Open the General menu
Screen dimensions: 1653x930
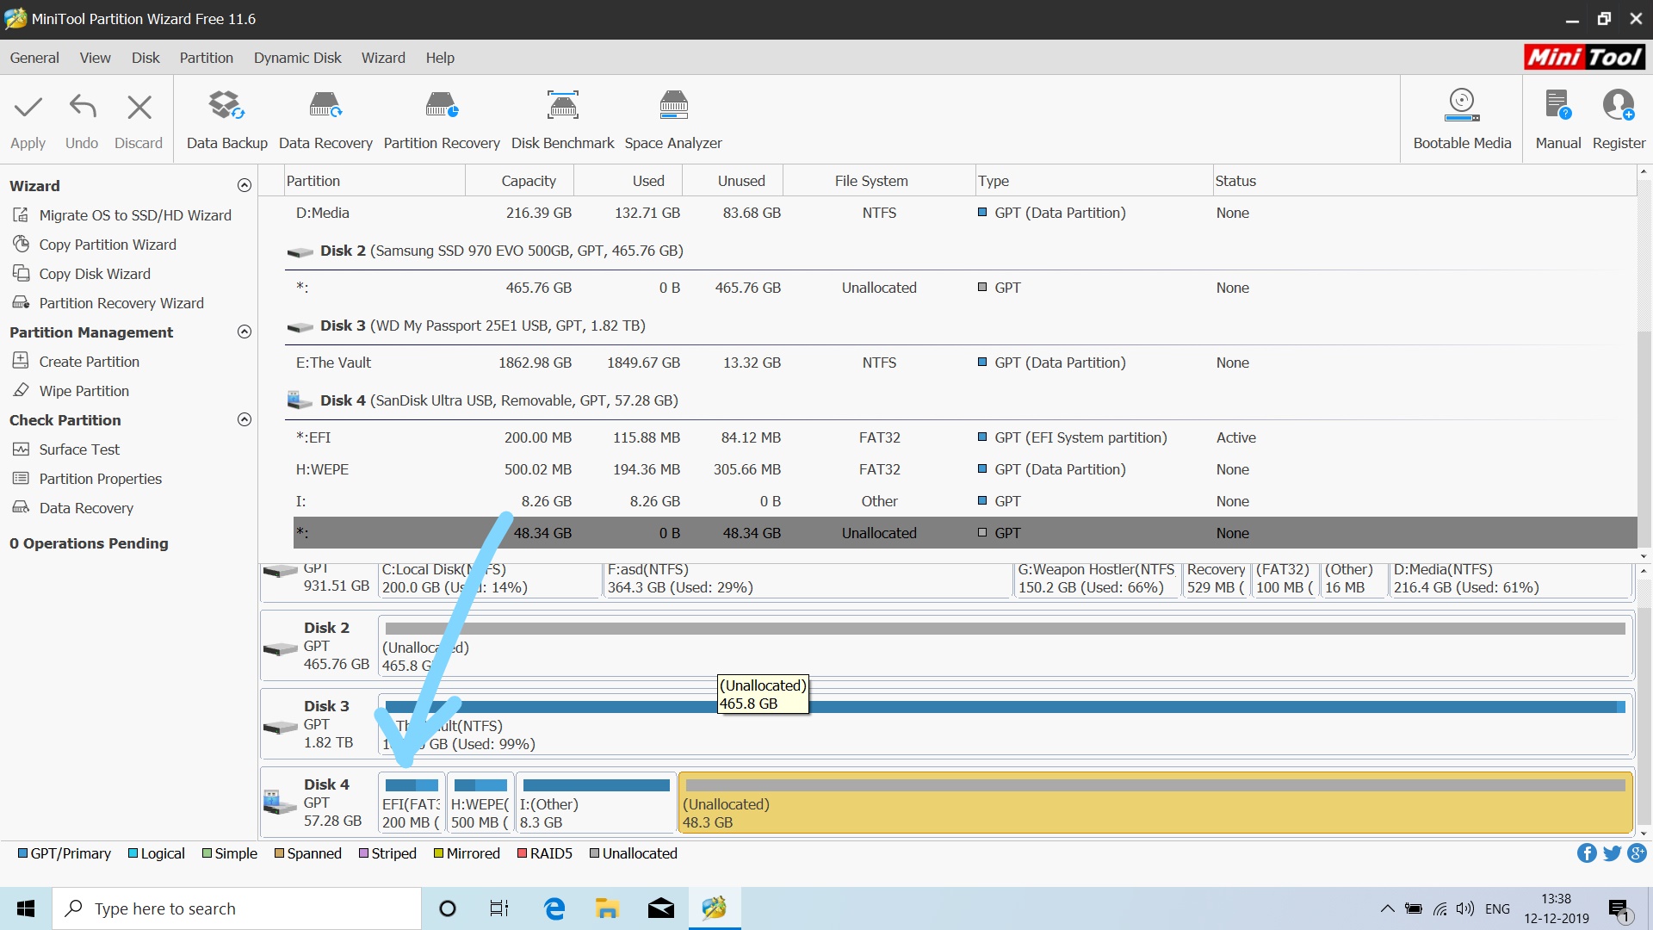pyautogui.click(x=34, y=58)
